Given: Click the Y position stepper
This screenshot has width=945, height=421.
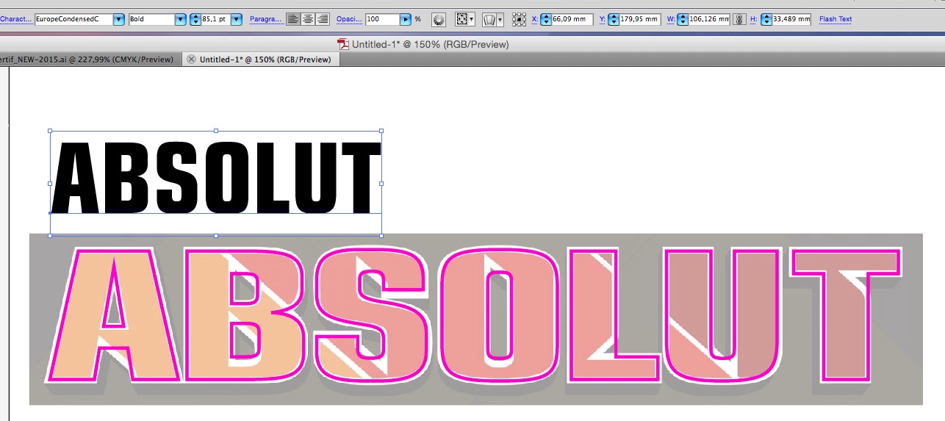Looking at the screenshot, I should pos(614,19).
